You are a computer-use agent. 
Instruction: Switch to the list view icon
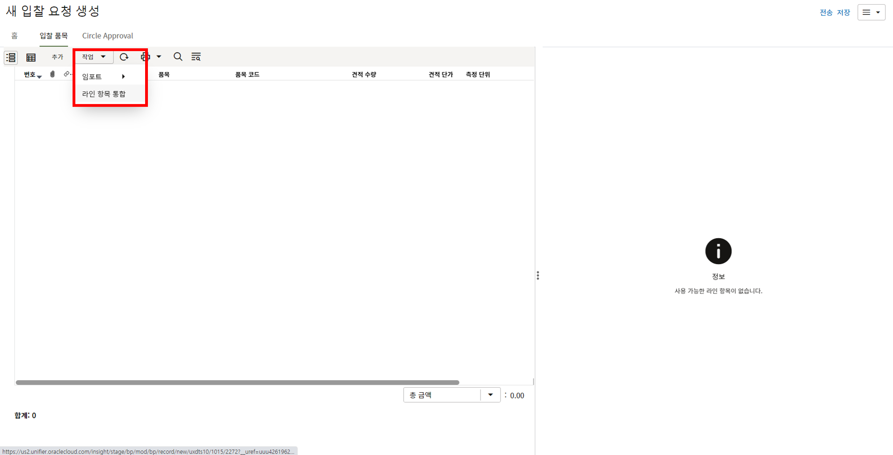click(11, 57)
